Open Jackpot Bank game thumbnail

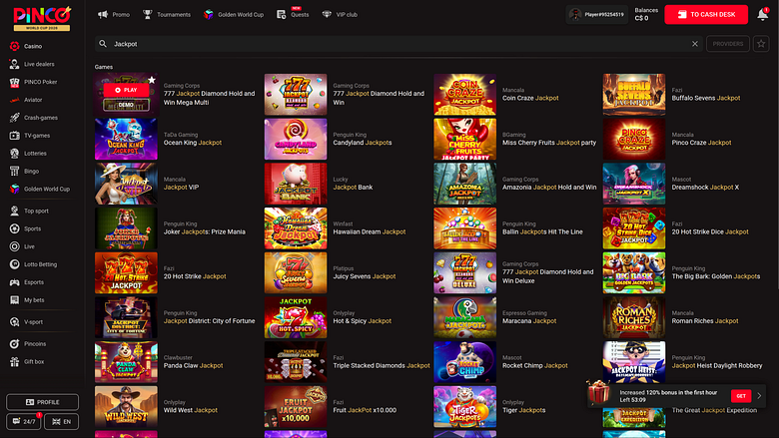tap(296, 184)
